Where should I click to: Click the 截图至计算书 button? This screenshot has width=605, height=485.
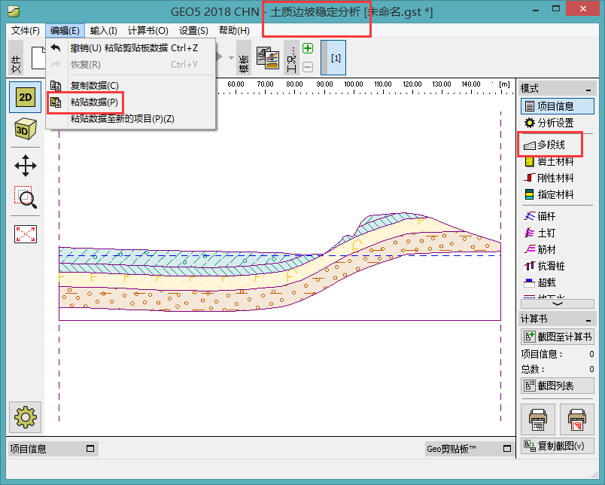point(558,337)
